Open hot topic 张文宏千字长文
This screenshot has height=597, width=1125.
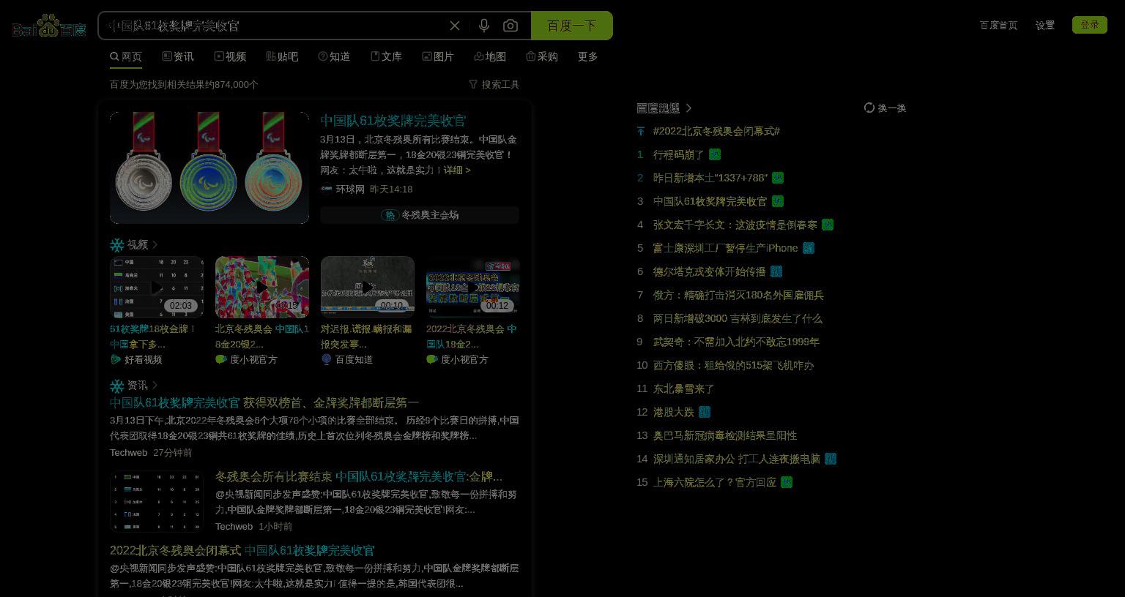pos(735,225)
